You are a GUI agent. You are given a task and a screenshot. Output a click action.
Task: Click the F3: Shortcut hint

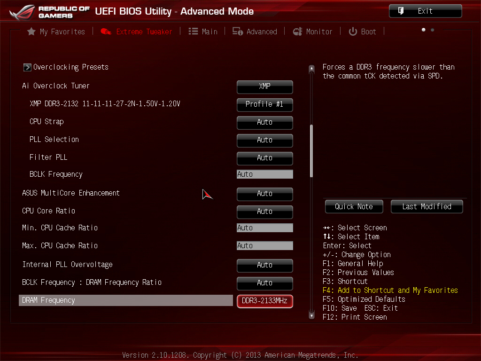(x=345, y=281)
